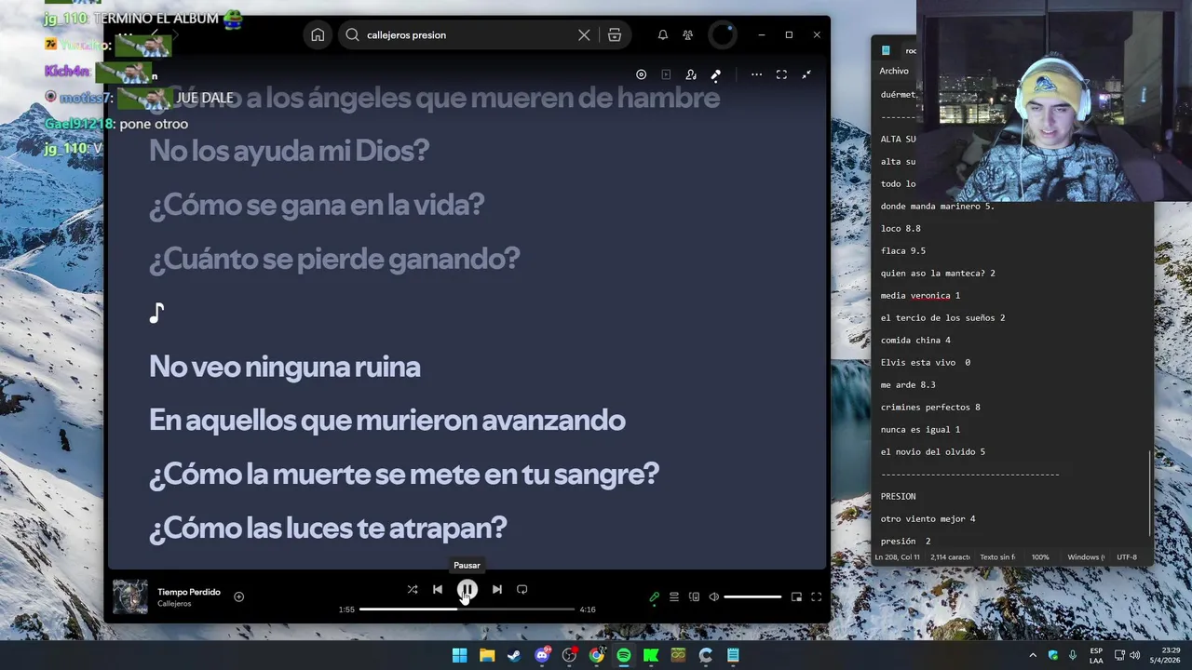This screenshot has width=1192, height=670.
Task: Click "crimines perfectos 8" line in Notepad
Action: (930, 407)
